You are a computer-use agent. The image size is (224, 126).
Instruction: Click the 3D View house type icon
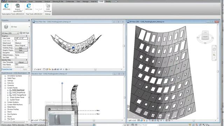coord(6,27)
